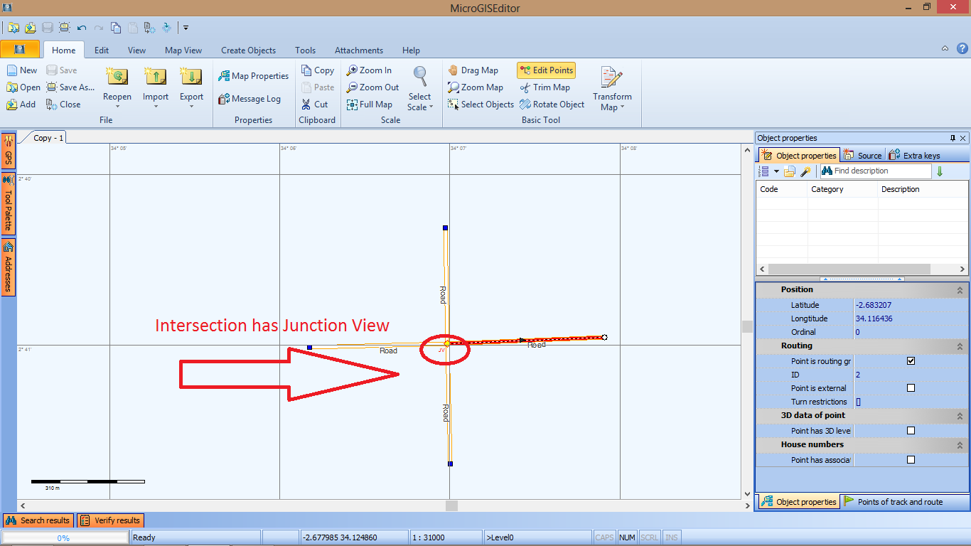Click the Zoom In icon
The image size is (971, 546).
click(x=369, y=70)
